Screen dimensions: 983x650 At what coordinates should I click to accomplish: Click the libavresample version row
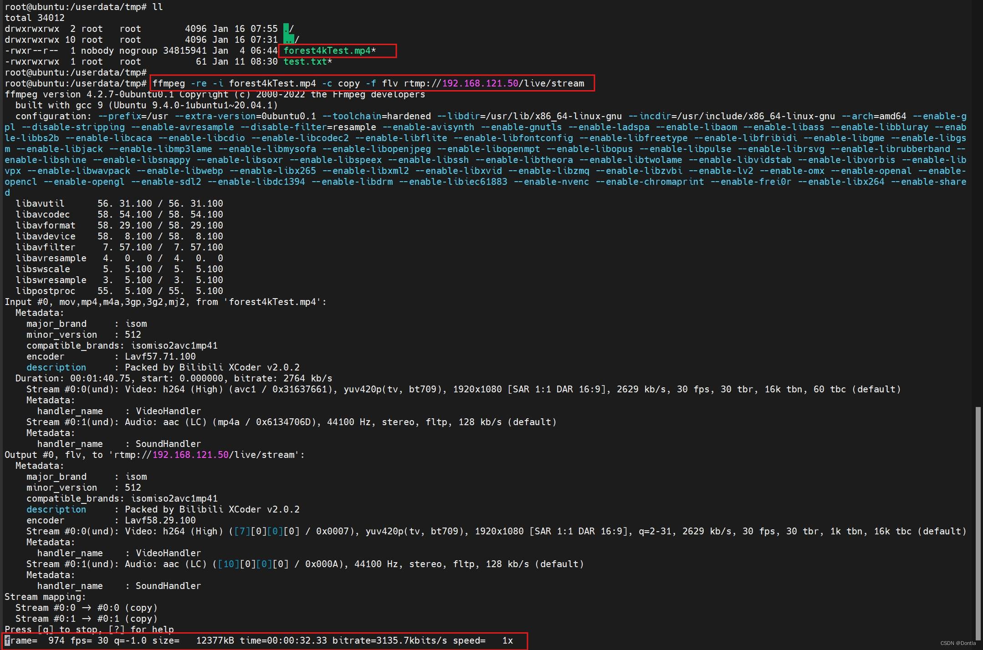coord(119,258)
